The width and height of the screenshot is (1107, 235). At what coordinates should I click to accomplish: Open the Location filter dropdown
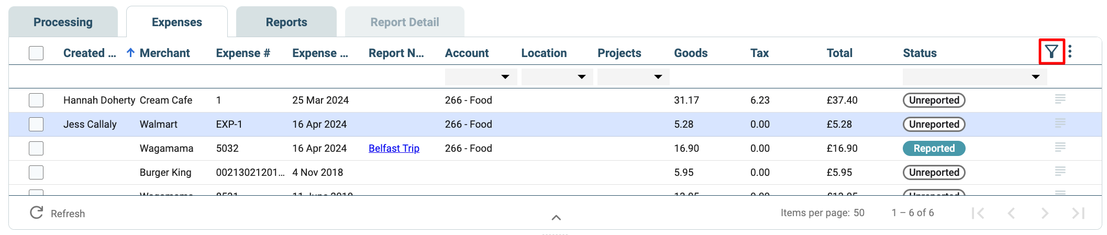557,77
